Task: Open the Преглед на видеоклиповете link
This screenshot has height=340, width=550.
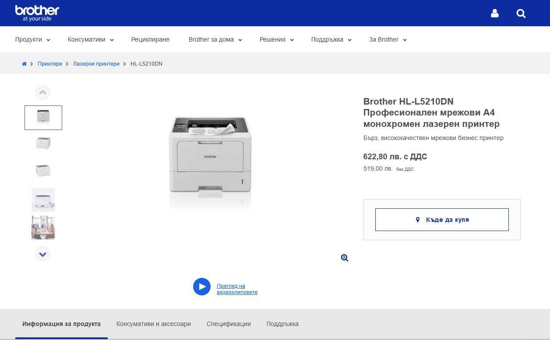Action: click(237, 289)
